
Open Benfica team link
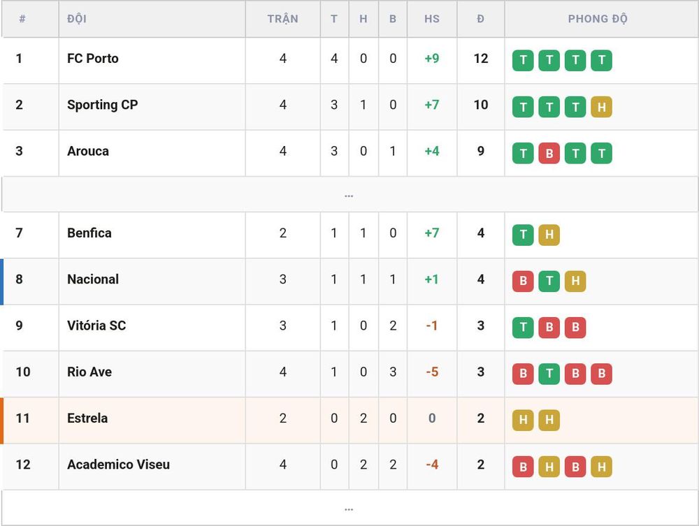89,233
